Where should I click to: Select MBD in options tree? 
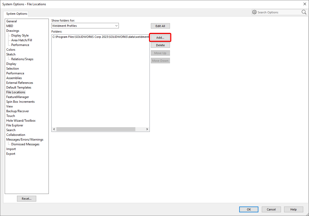(x=10, y=26)
